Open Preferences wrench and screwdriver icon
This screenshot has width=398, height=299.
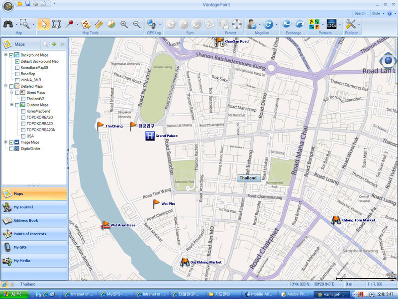click(351, 24)
